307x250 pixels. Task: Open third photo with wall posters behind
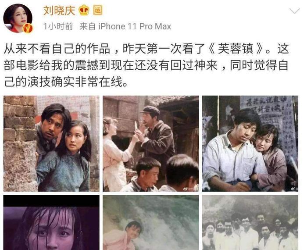[x=250, y=143]
